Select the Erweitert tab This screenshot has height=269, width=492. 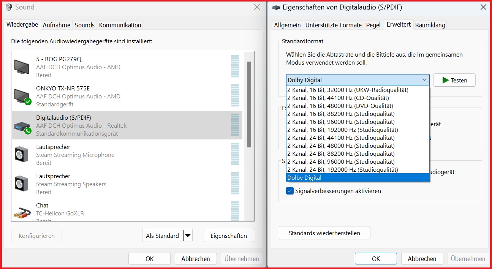click(x=399, y=24)
